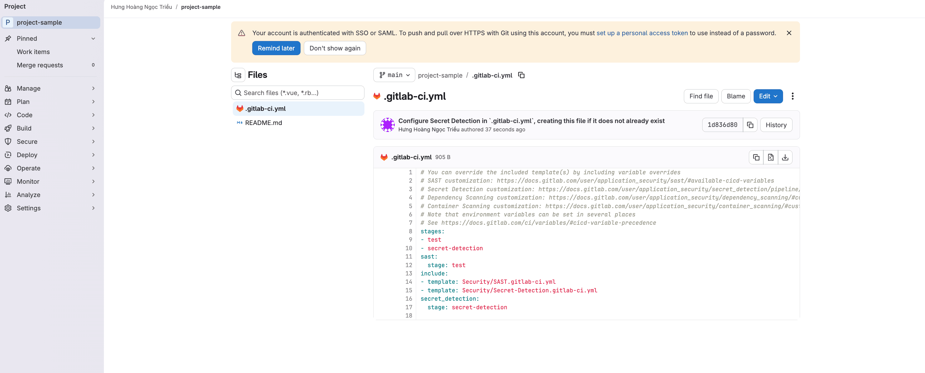
Task: Open the main branch dropdown
Action: click(x=394, y=75)
